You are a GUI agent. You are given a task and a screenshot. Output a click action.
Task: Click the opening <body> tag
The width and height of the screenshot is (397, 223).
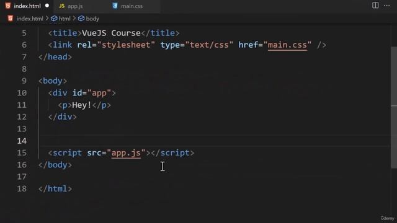click(53, 81)
